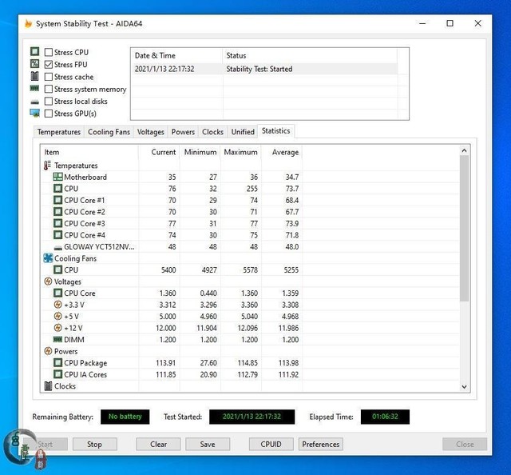Select the GLOWAY YCT512NV row label
The height and width of the screenshot is (475, 511).
pyautogui.click(x=99, y=247)
